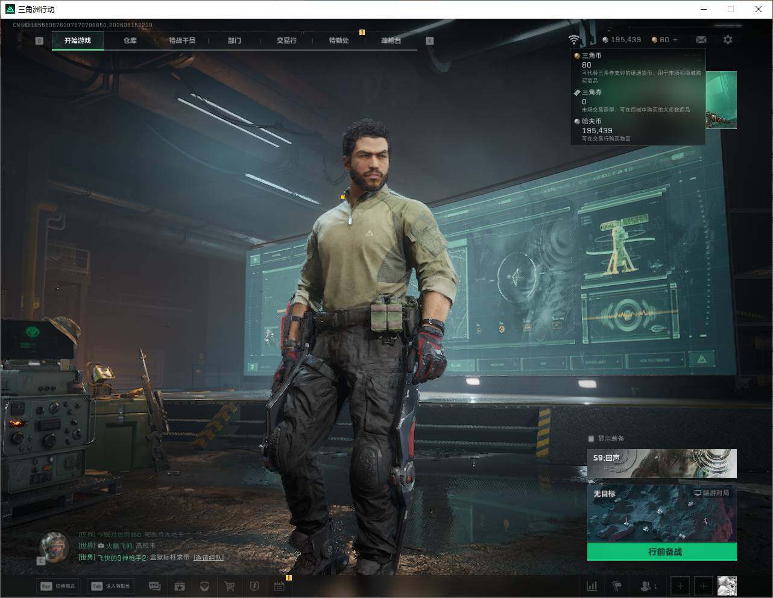Minimize the 三角洲行动 window

704,9
